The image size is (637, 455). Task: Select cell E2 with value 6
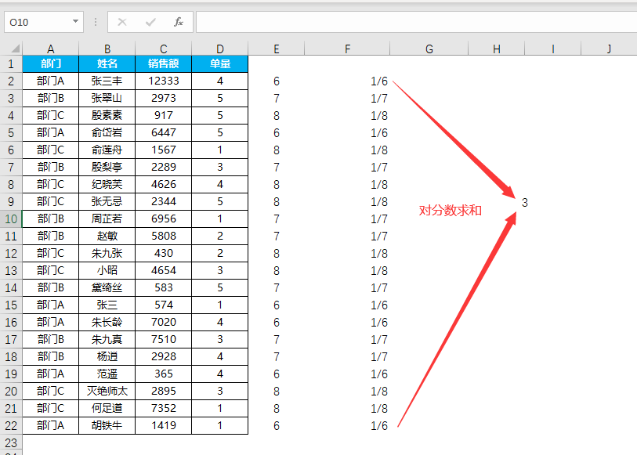[277, 81]
